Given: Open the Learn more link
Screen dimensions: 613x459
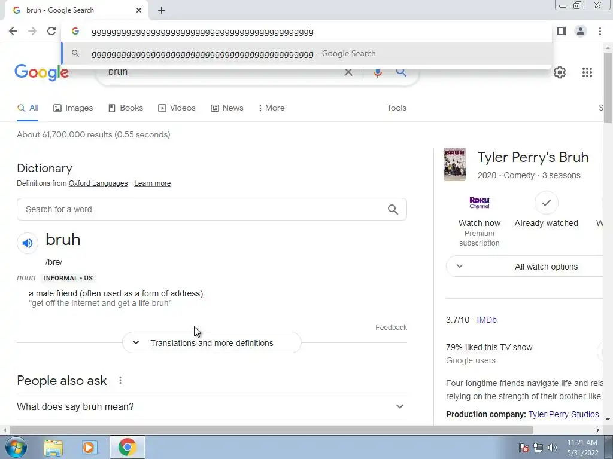Looking at the screenshot, I should point(153,183).
